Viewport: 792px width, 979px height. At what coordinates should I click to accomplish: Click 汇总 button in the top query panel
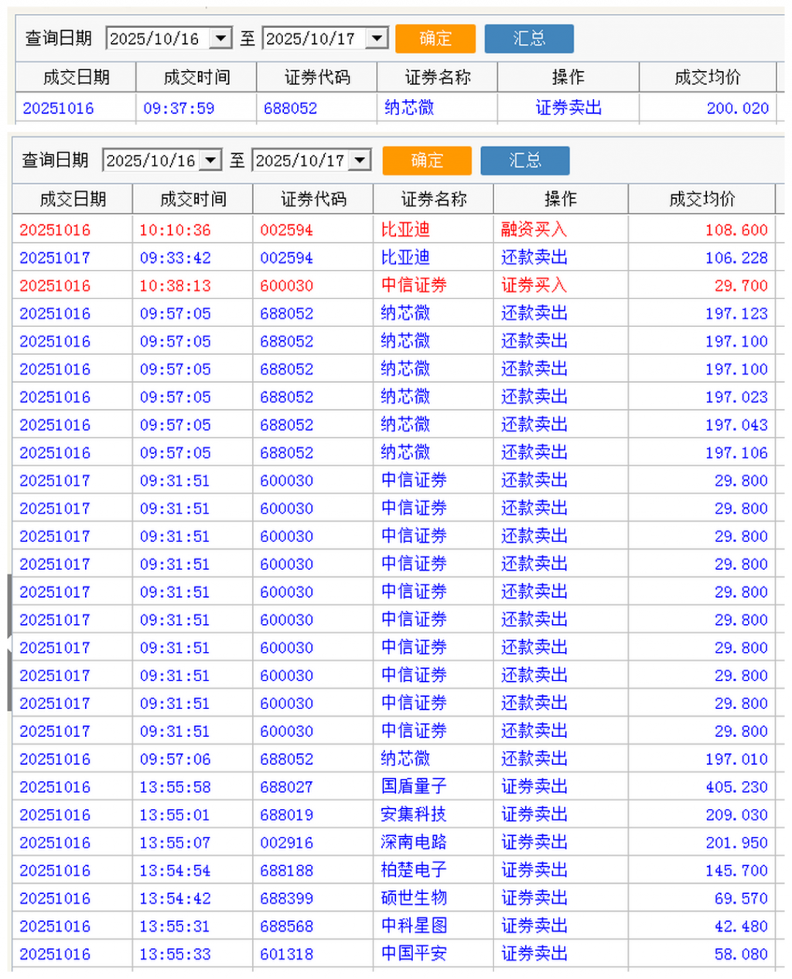click(529, 39)
